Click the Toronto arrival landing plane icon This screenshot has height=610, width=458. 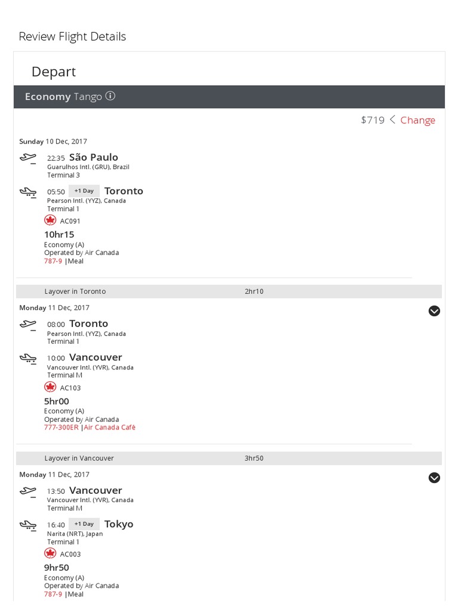pos(27,192)
